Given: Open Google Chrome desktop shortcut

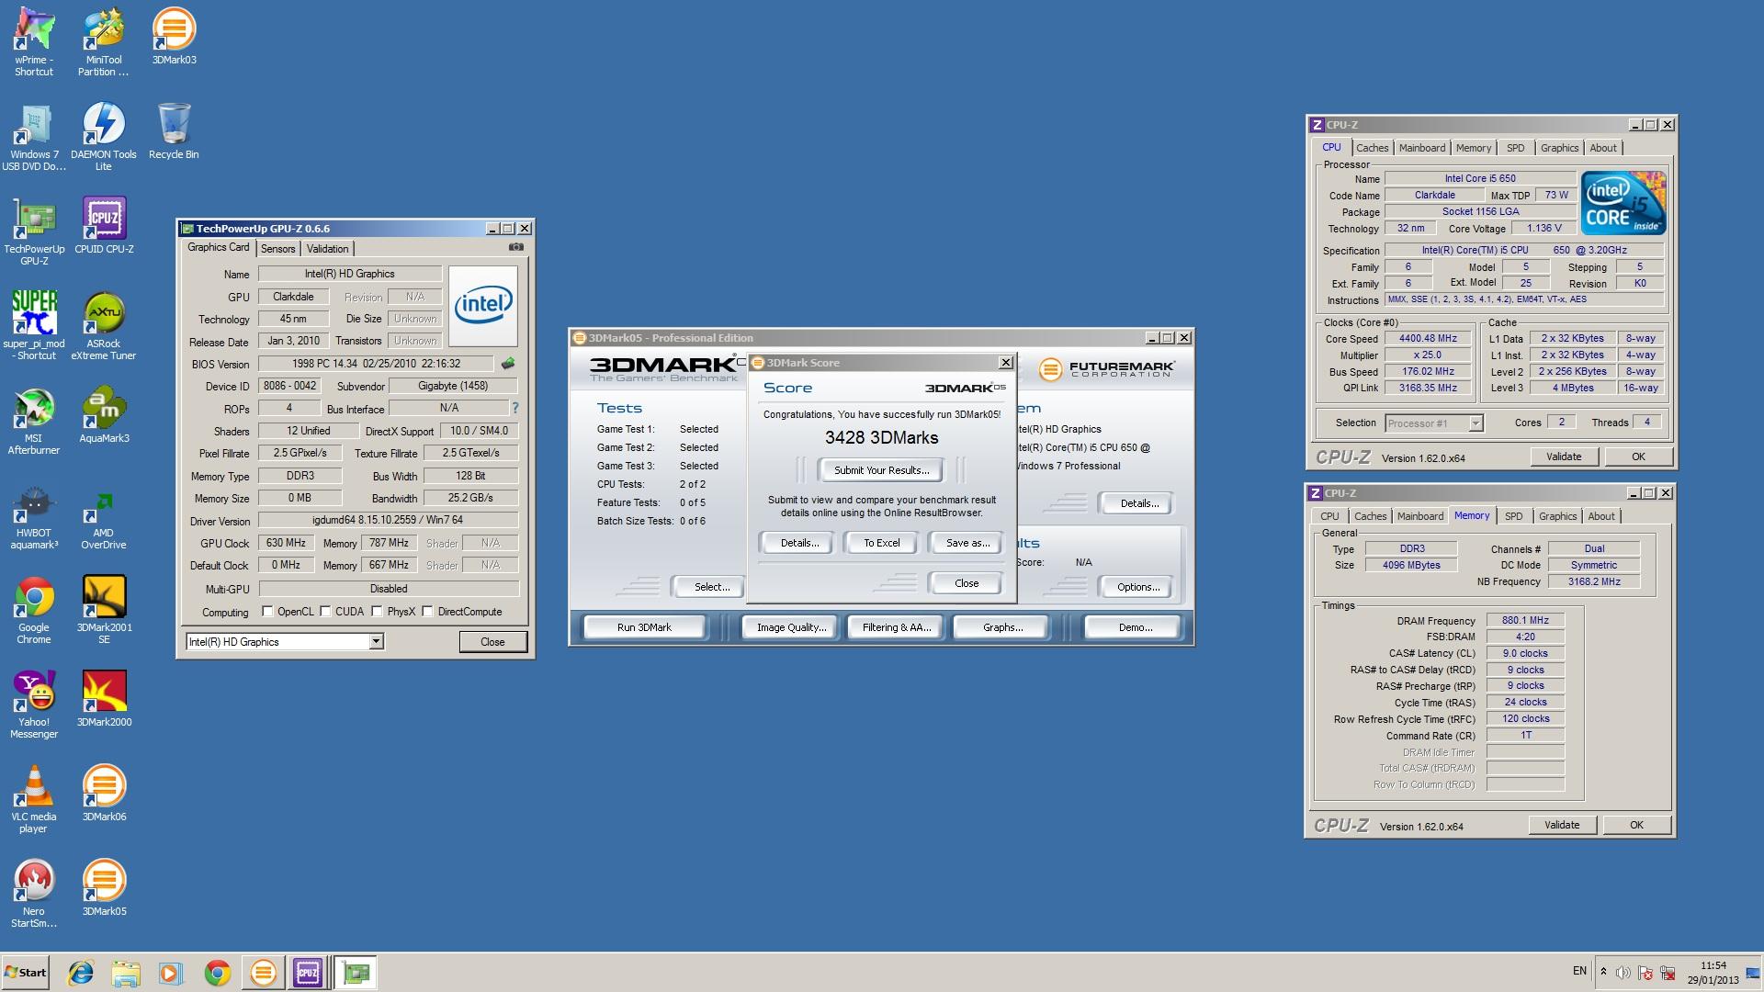Looking at the screenshot, I should (34, 610).
